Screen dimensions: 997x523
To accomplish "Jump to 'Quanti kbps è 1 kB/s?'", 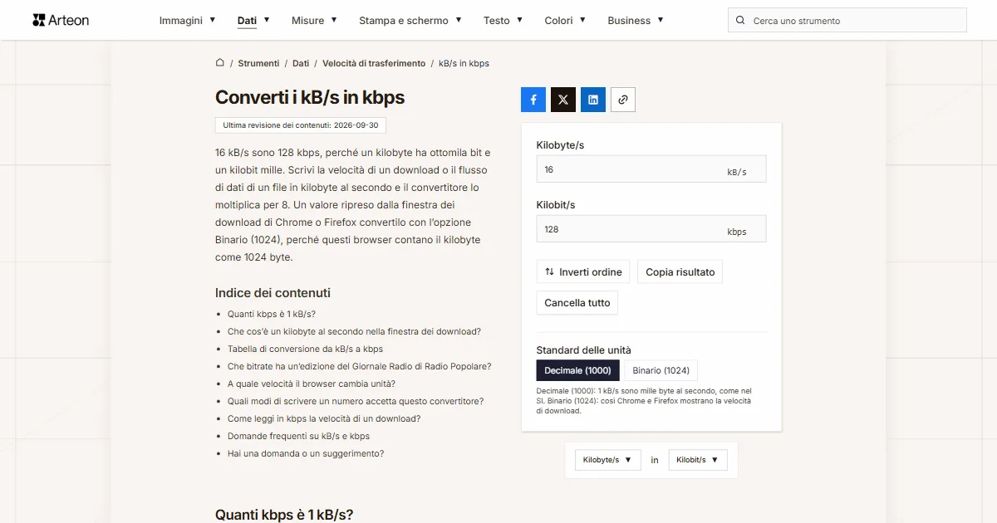I will tap(272, 314).
